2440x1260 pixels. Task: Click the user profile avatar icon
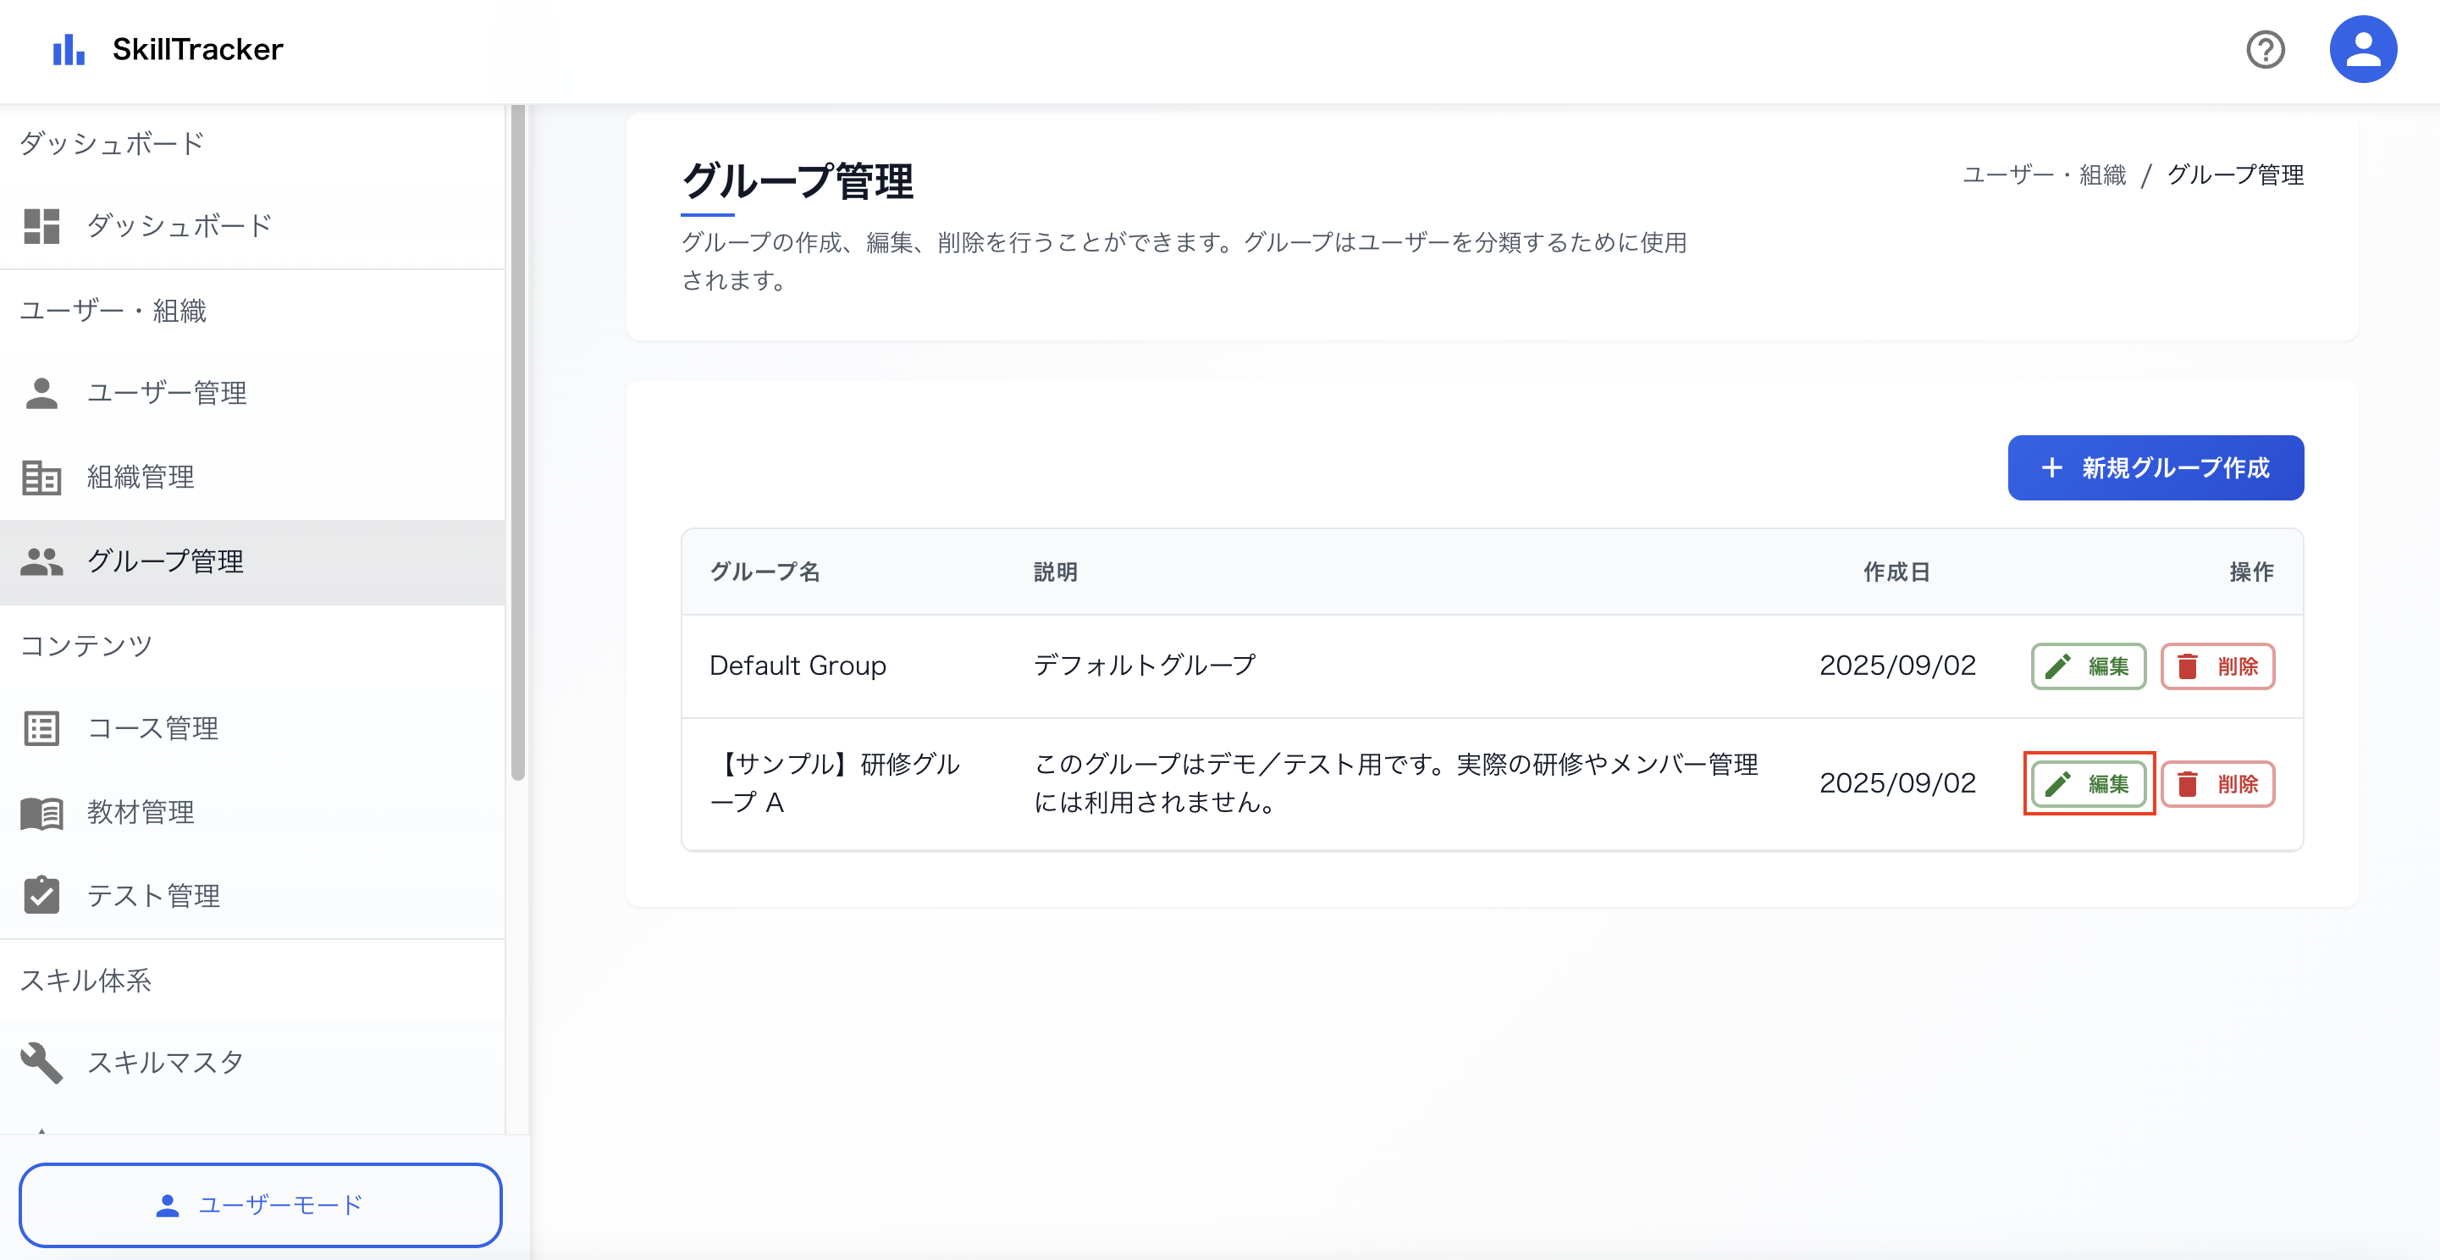(2362, 48)
